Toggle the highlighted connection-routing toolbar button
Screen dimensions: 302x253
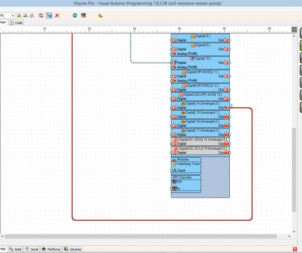click(49, 15)
